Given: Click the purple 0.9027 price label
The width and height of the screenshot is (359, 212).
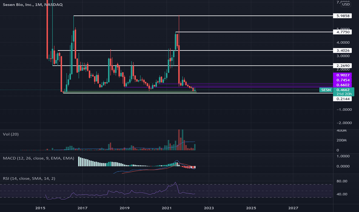Looking at the screenshot, I should (x=342, y=75).
